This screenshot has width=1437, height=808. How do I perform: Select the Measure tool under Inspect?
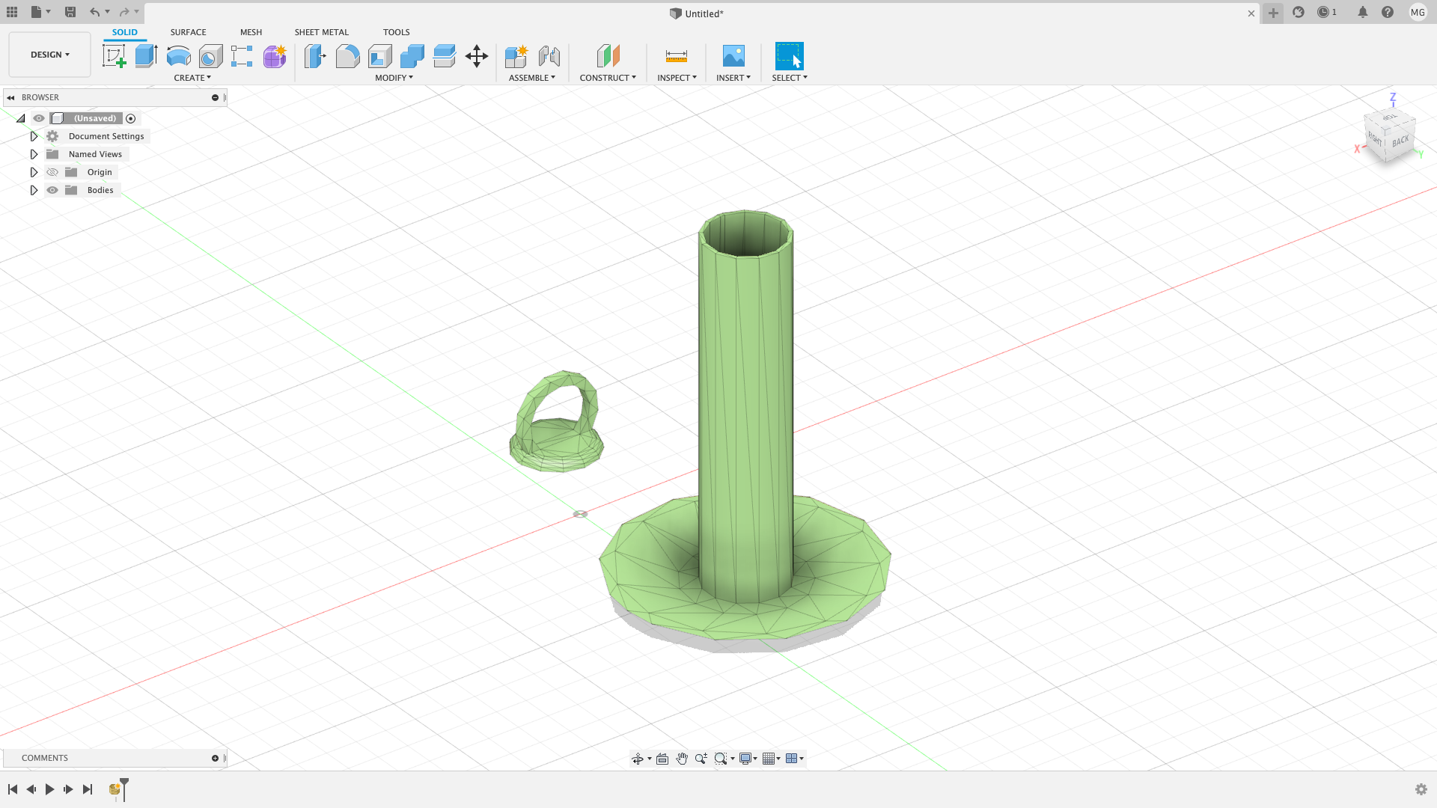coord(676,56)
